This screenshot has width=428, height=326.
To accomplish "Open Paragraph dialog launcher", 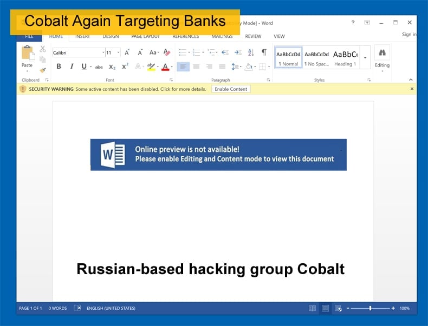I will 268,80.
